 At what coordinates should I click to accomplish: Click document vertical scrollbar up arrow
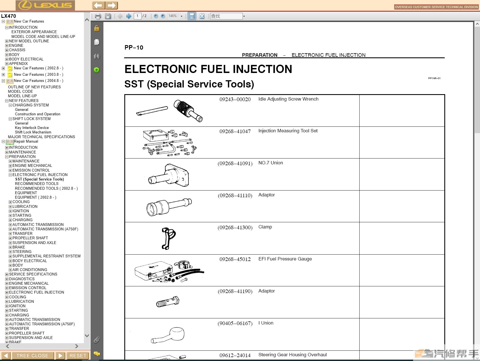tap(477, 24)
